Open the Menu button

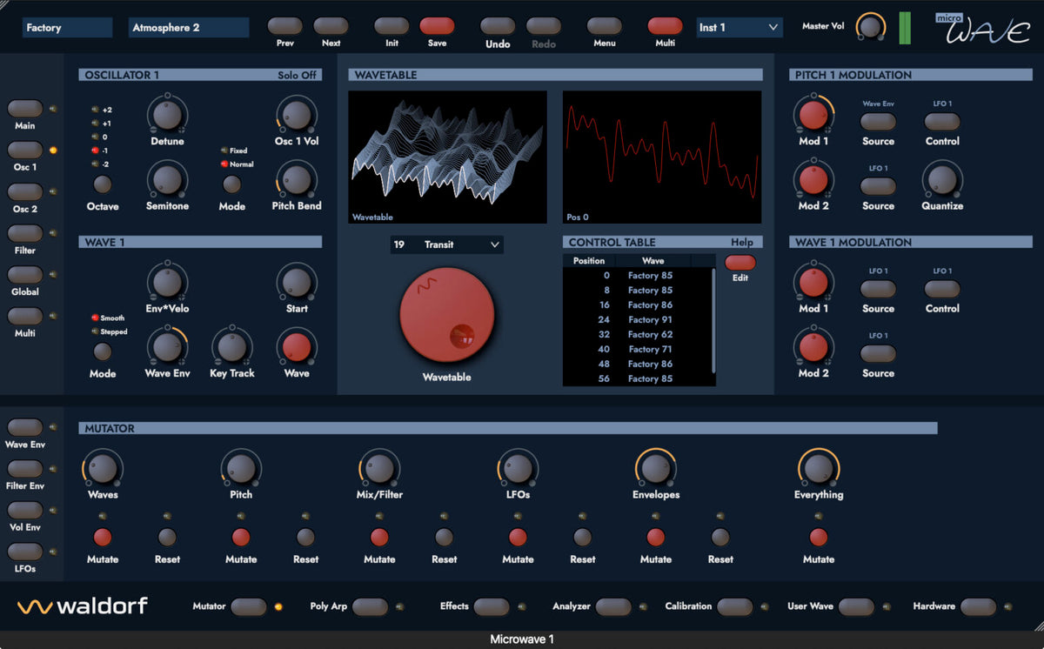pos(604,26)
